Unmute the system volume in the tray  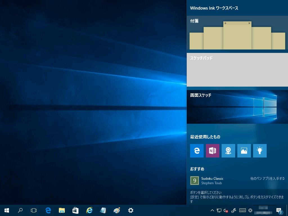click(x=226, y=210)
